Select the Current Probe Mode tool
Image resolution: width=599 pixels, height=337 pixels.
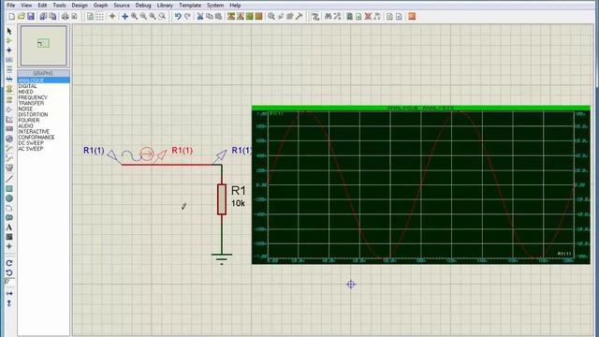point(9,158)
